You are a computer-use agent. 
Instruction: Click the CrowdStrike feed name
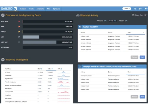click(x=8, y=75)
